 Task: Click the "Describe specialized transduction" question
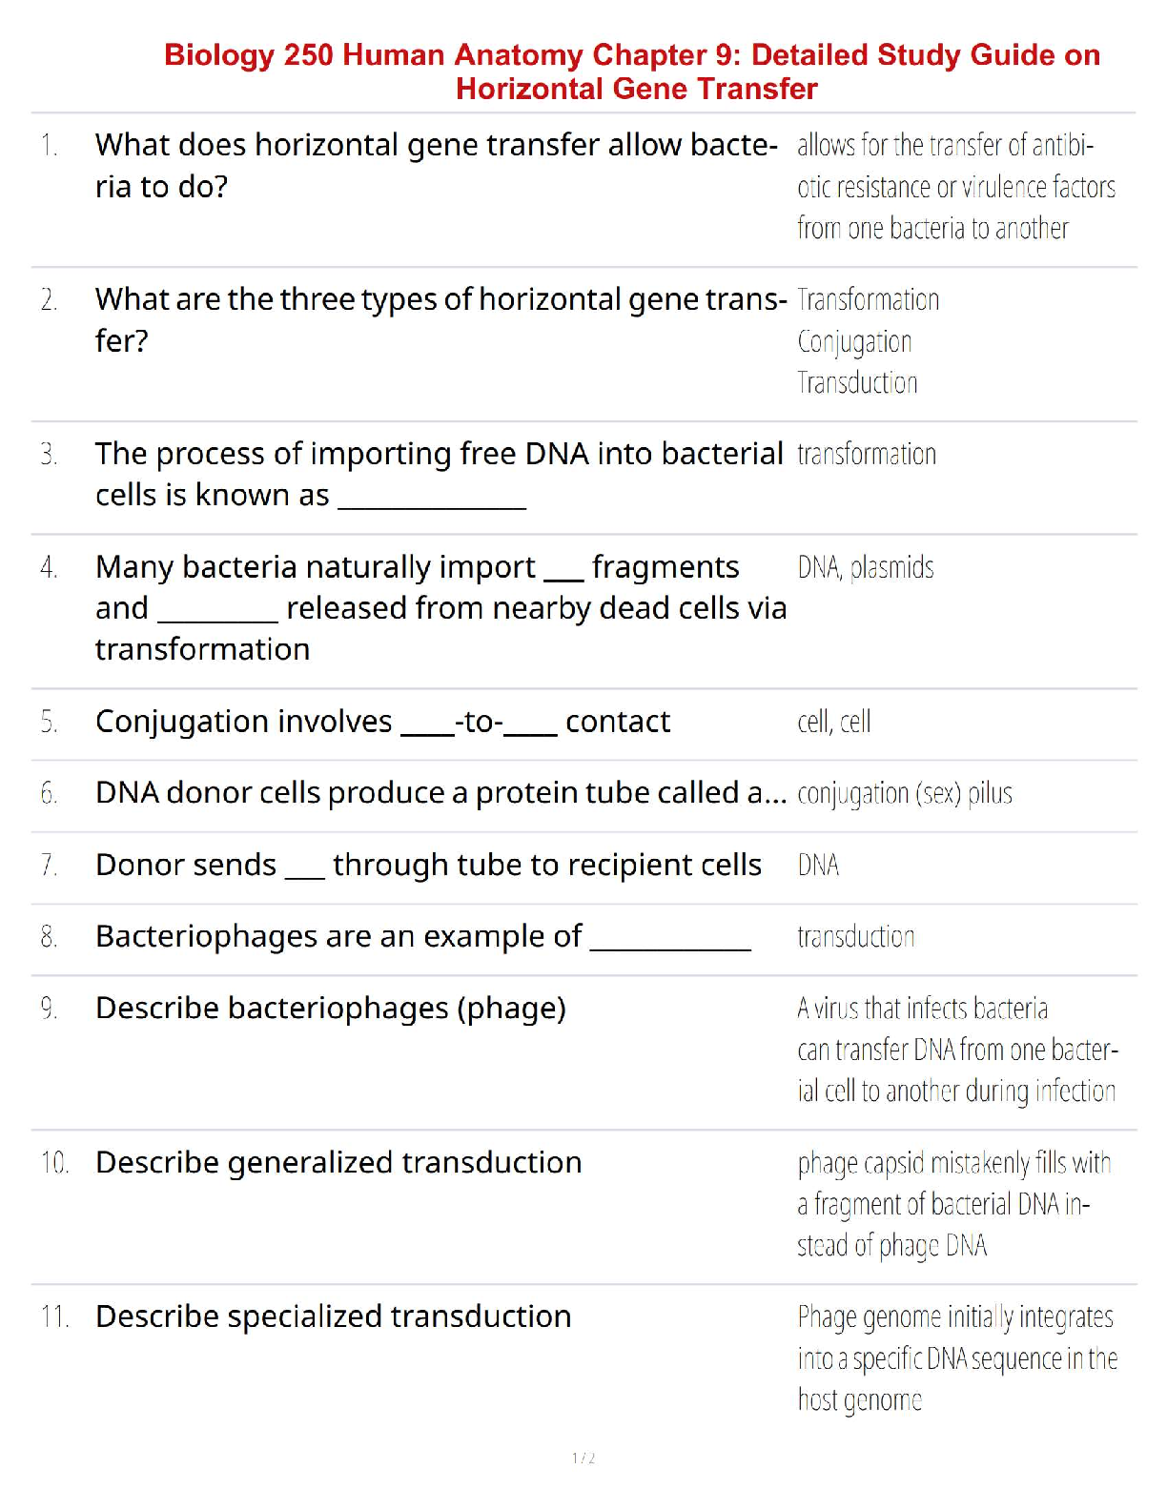[334, 1316]
